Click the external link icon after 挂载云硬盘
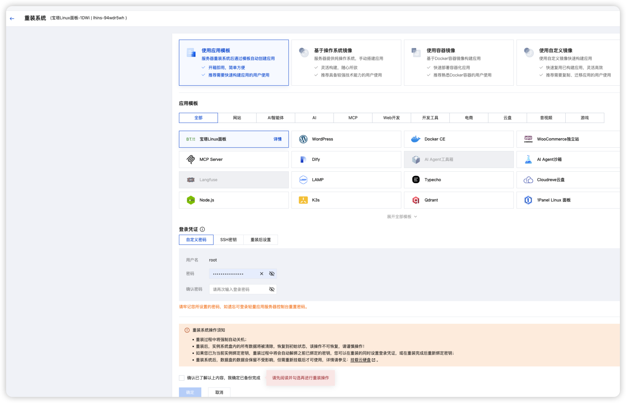Viewport: 626px width, 403px height. tap(373, 360)
